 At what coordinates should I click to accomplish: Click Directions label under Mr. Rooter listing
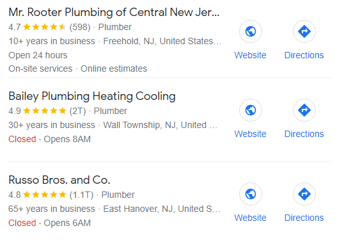304,55
